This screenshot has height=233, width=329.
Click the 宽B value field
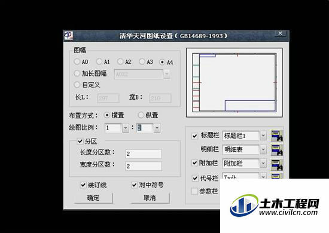tap(160, 98)
